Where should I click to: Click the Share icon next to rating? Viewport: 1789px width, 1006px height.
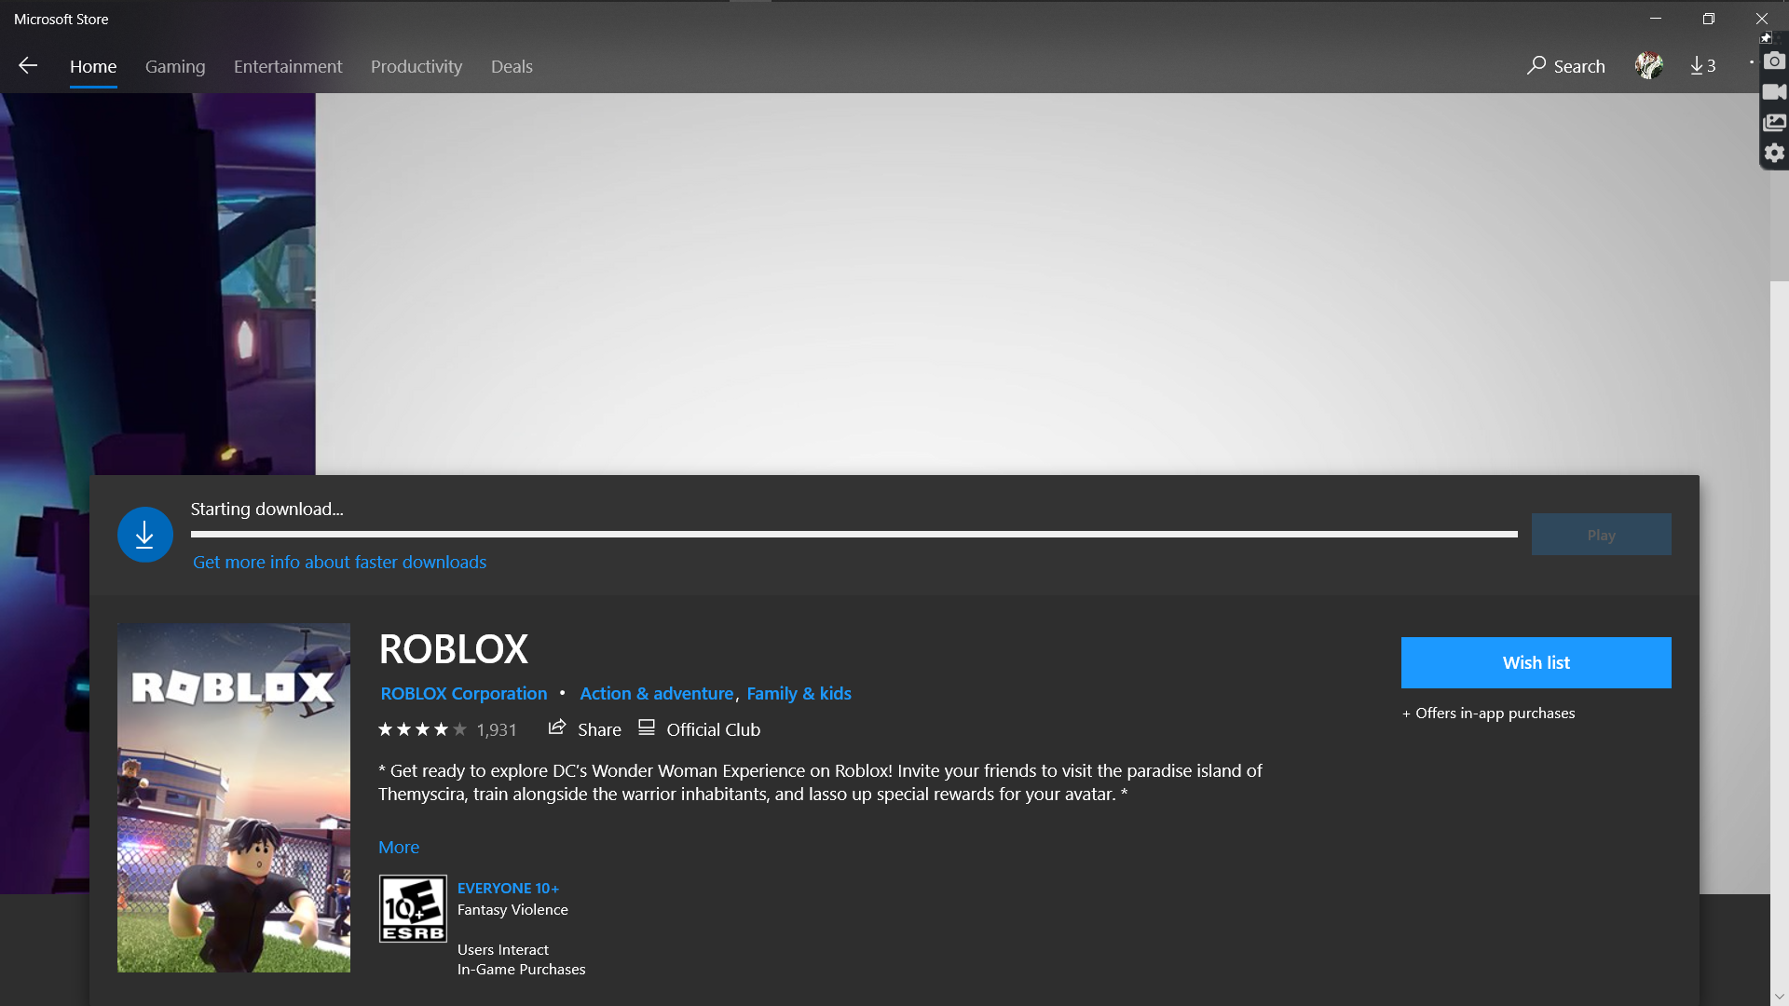(556, 727)
